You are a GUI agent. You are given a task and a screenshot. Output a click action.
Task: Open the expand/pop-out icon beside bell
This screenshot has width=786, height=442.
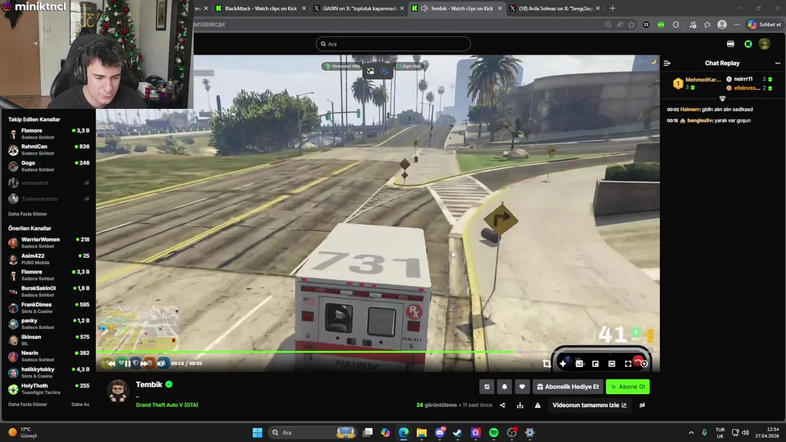point(487,387)
